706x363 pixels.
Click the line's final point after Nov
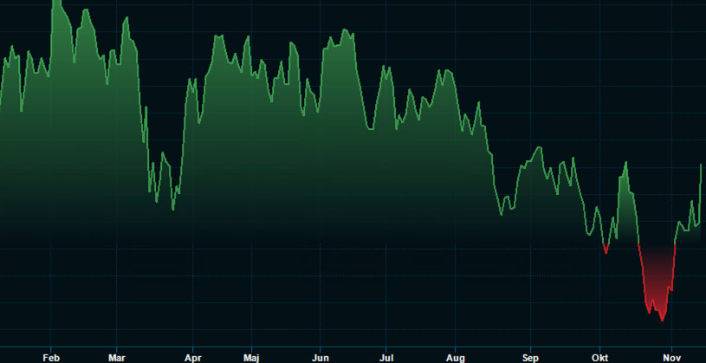pyautogui.click(x=701, y=164)
